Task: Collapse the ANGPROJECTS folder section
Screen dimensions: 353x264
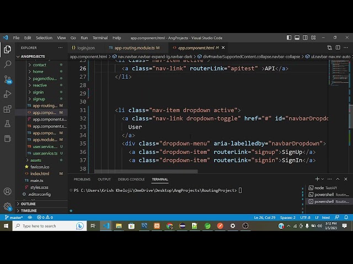Action: [33, 56]
